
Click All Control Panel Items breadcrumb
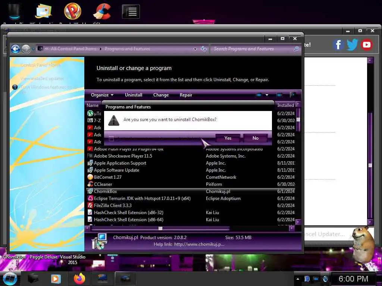(x=73, y=49)
